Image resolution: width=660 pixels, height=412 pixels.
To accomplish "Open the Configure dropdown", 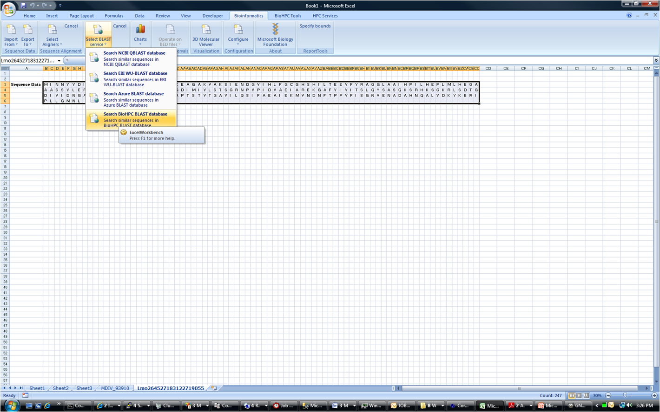I will pyautogui.click(x=238, y=35).
